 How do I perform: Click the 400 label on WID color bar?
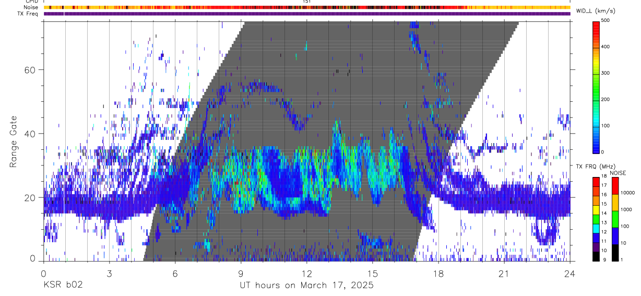[x=606, y=46]
